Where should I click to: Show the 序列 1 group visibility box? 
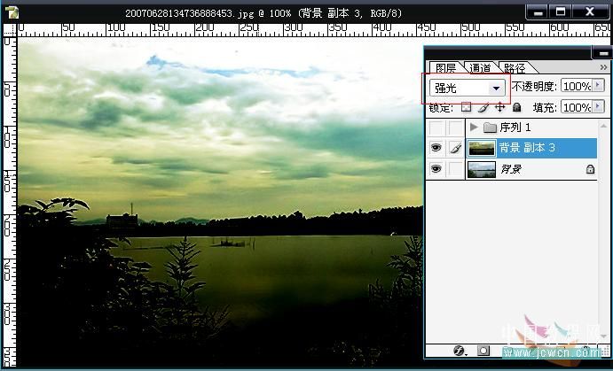[x=436, y=128]
